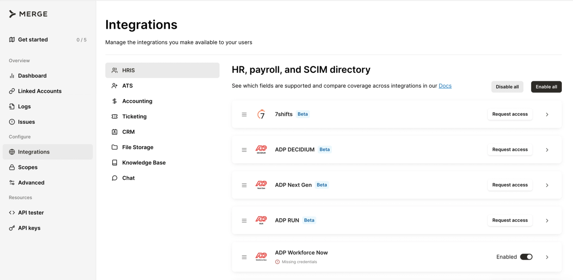Click Disable all button
Screen dimensions: 573x280
[x=507, y=87]
